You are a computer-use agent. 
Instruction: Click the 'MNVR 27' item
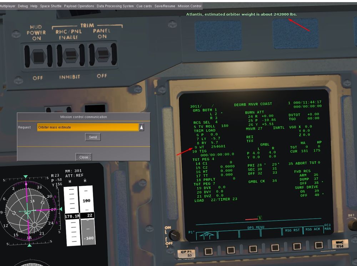click(254, 129)
